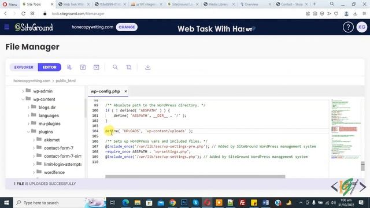370x208 pixels.
Task: Click the save file toolbar icon
Action: [69, 67]
